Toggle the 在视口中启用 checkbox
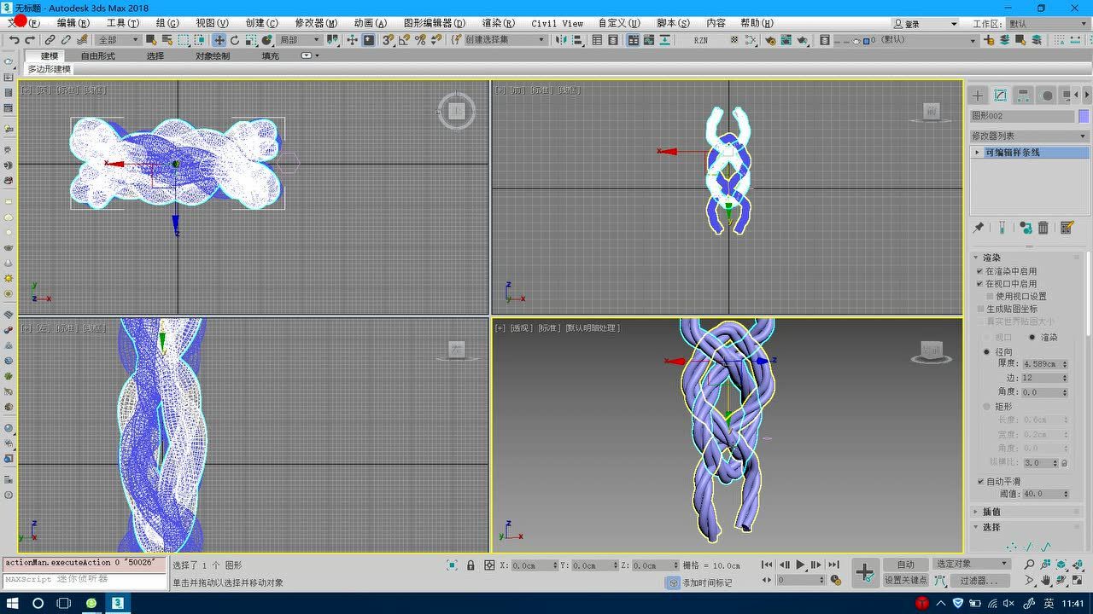 point(980,284)
